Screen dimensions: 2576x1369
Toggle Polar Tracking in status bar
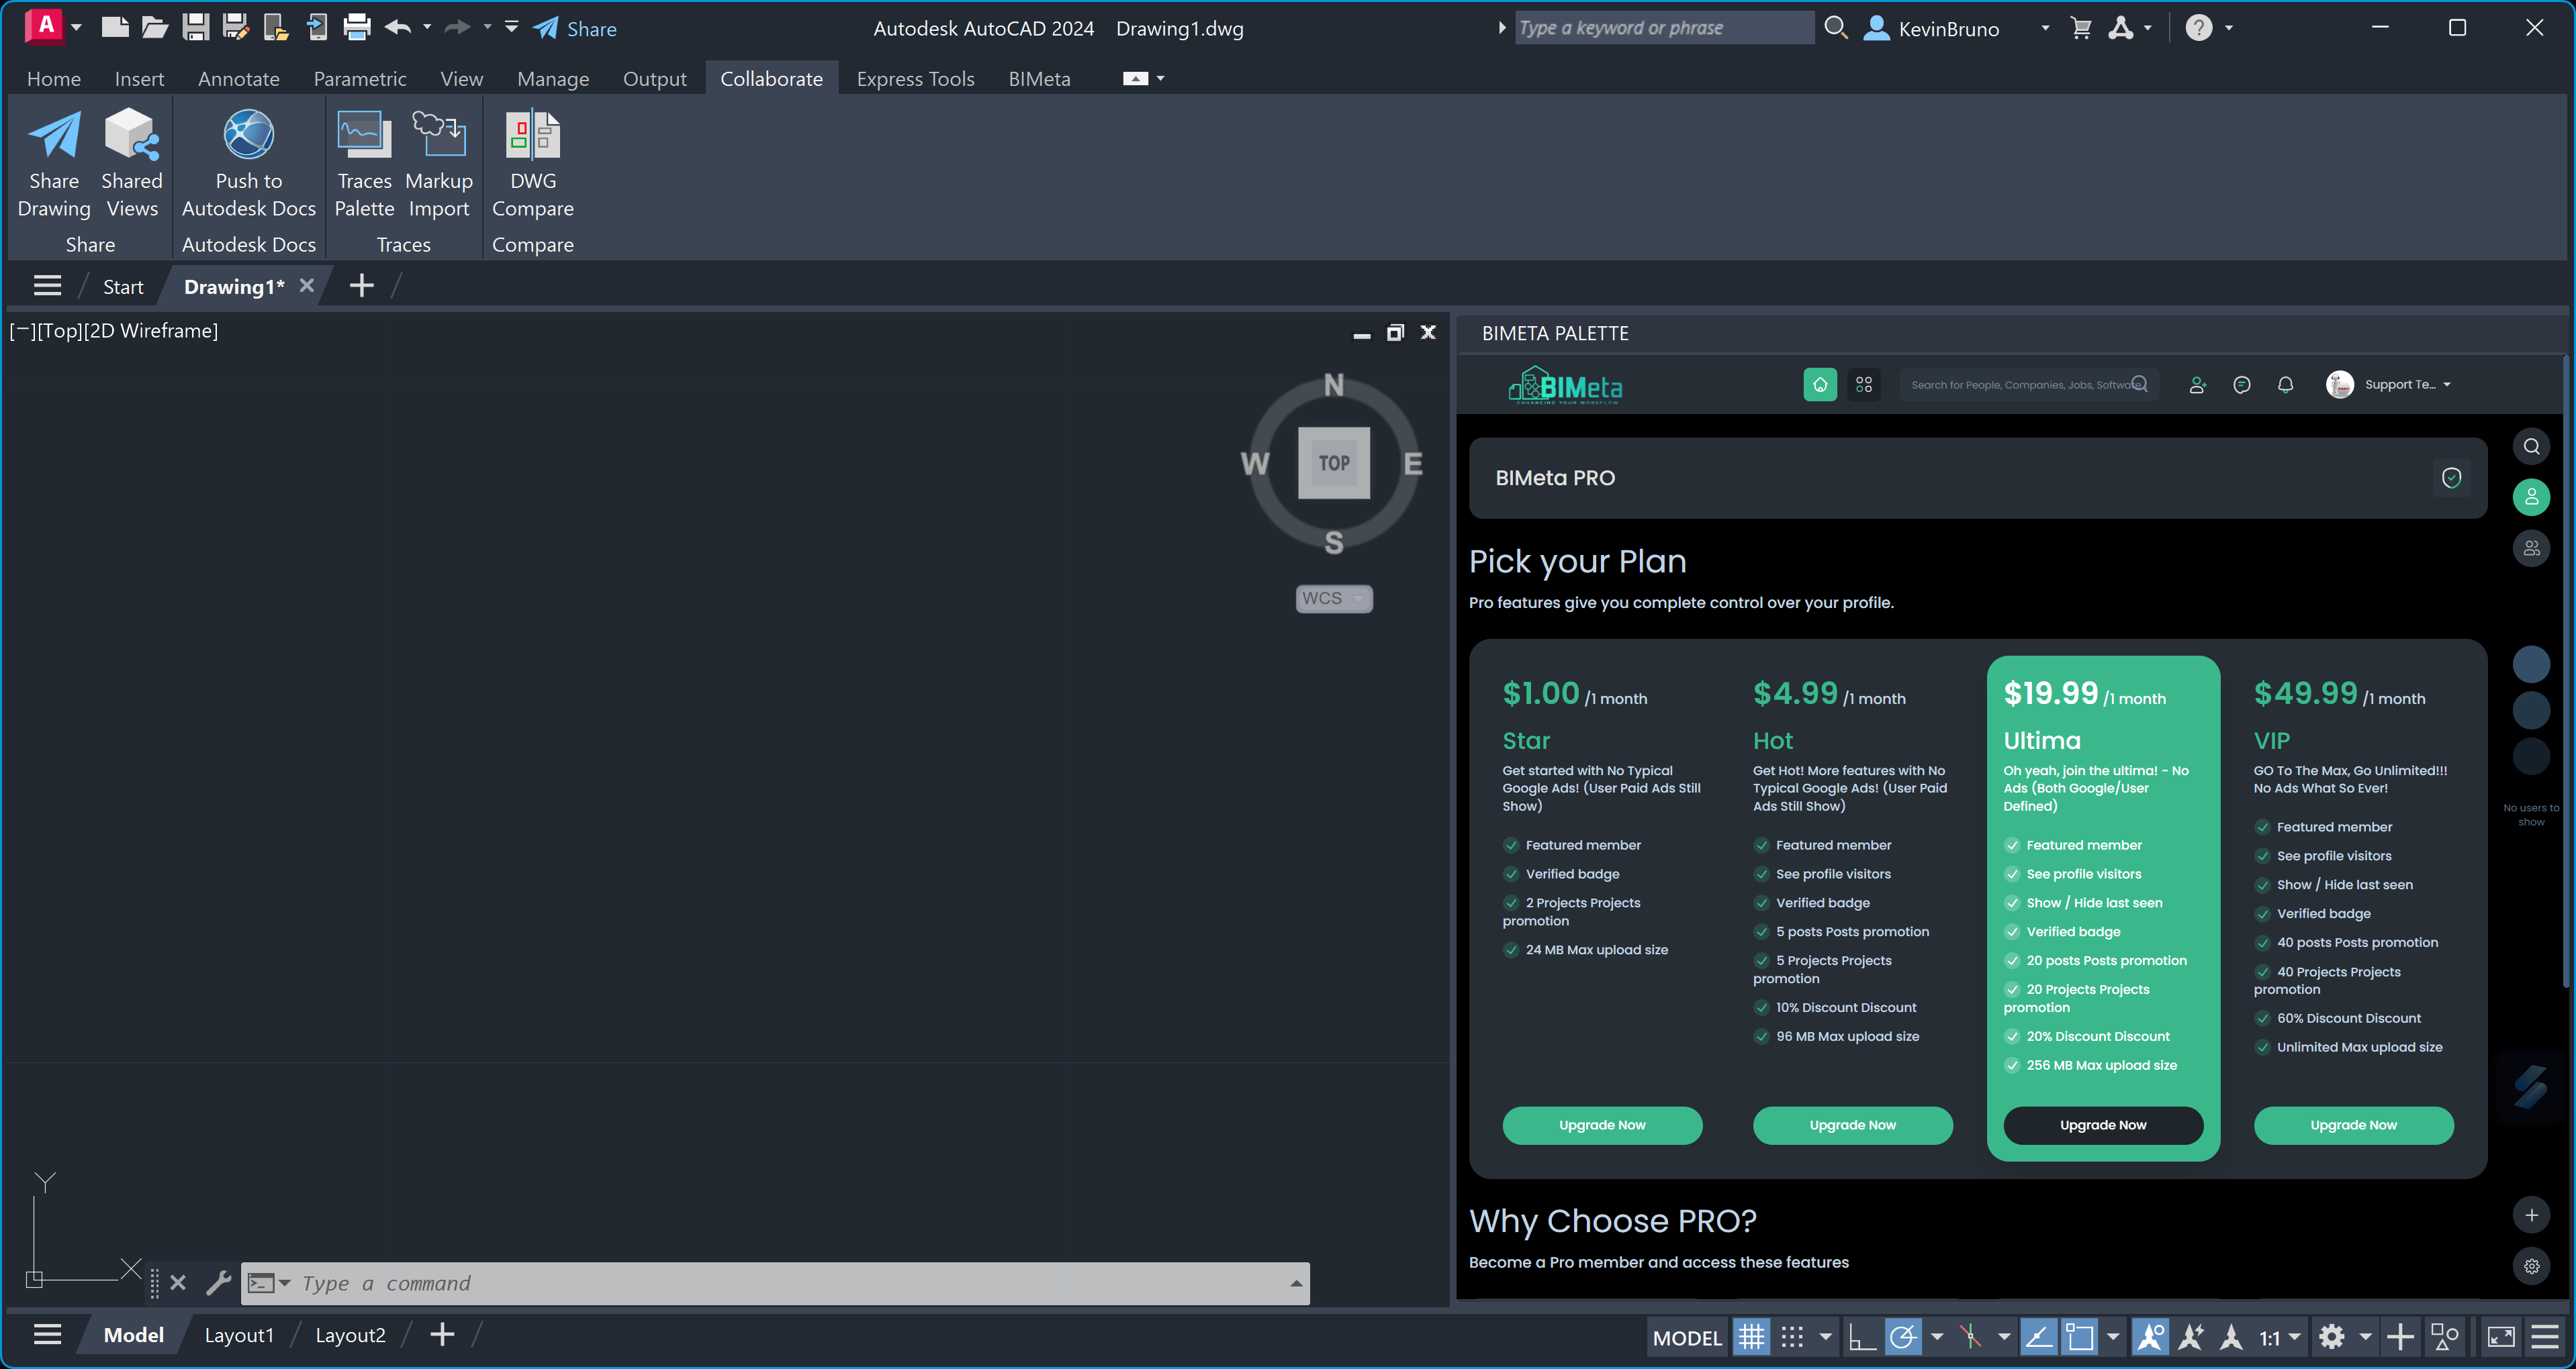click(x=1903, y=1337)
